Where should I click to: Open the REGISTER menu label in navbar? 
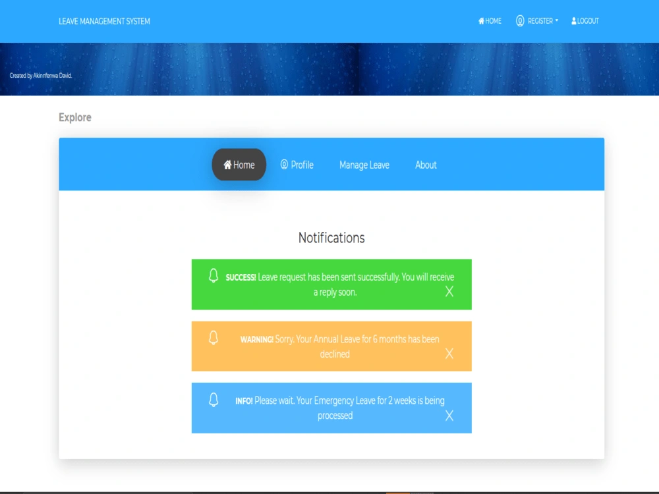coord(540,20)
